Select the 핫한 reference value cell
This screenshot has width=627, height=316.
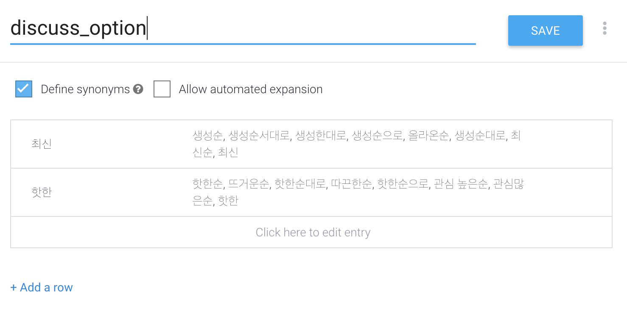click(42, 192)
